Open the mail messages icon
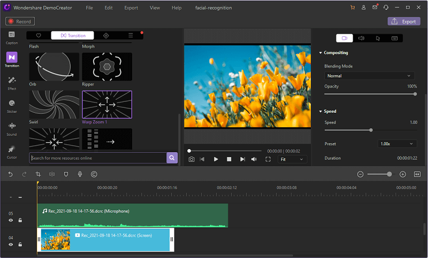428x258 pixels. pos(375,7)
